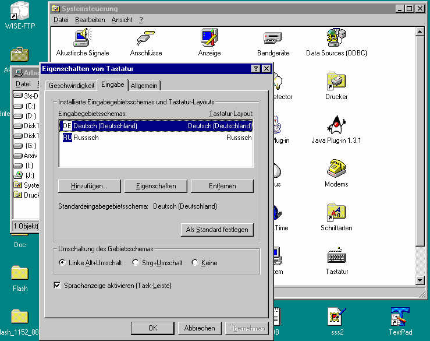
Task: Open the TextPad desktop shortcut
Action: pyautogui.click(x=400, y=317)
